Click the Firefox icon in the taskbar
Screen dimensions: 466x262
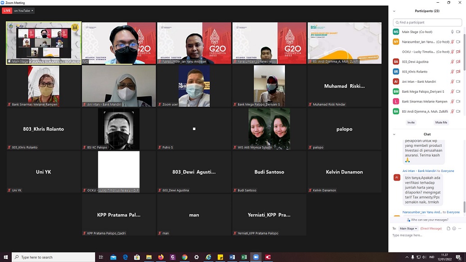pyautogui.click(x=161, y=257)
